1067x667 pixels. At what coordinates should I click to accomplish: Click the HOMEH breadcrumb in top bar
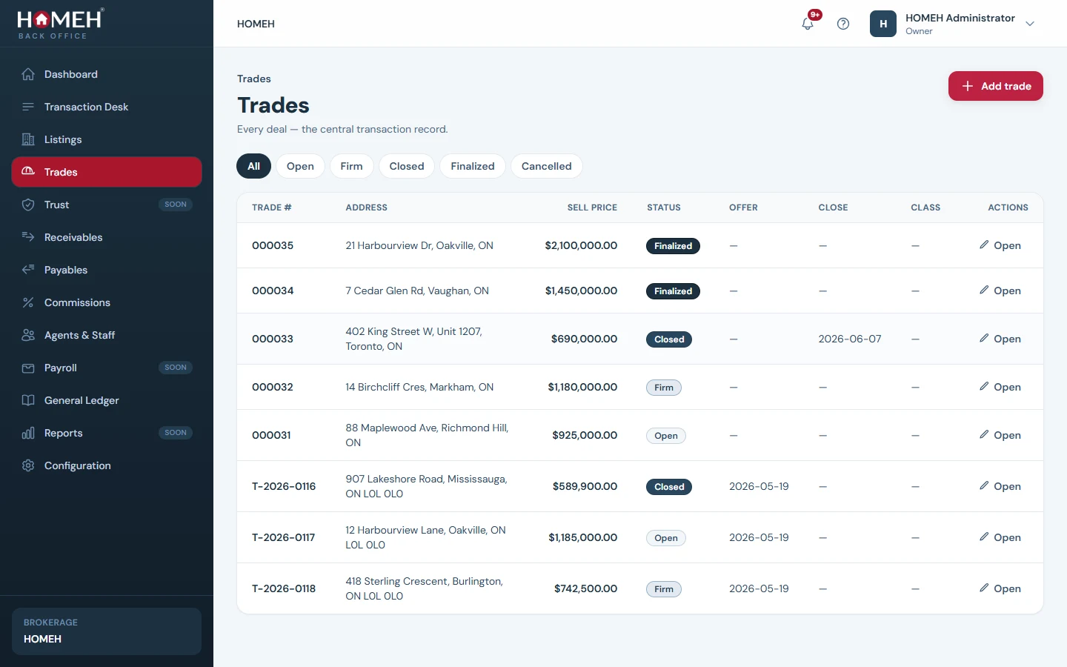click(256, 24)
